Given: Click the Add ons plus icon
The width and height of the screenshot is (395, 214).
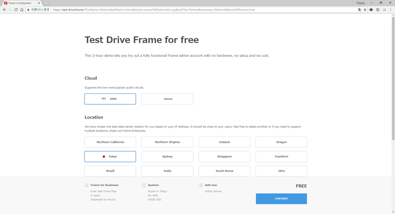Looking at the screenshot, I should pos(201,185).
